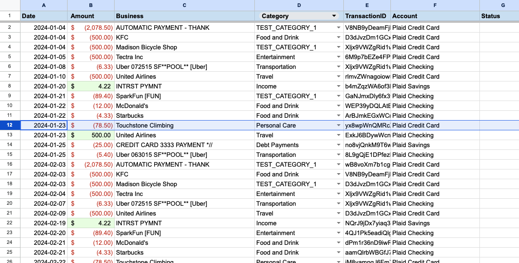519x263 pixels.
Task: Open category dropdown arrow for KFC row 3
Action: (339, 38)
